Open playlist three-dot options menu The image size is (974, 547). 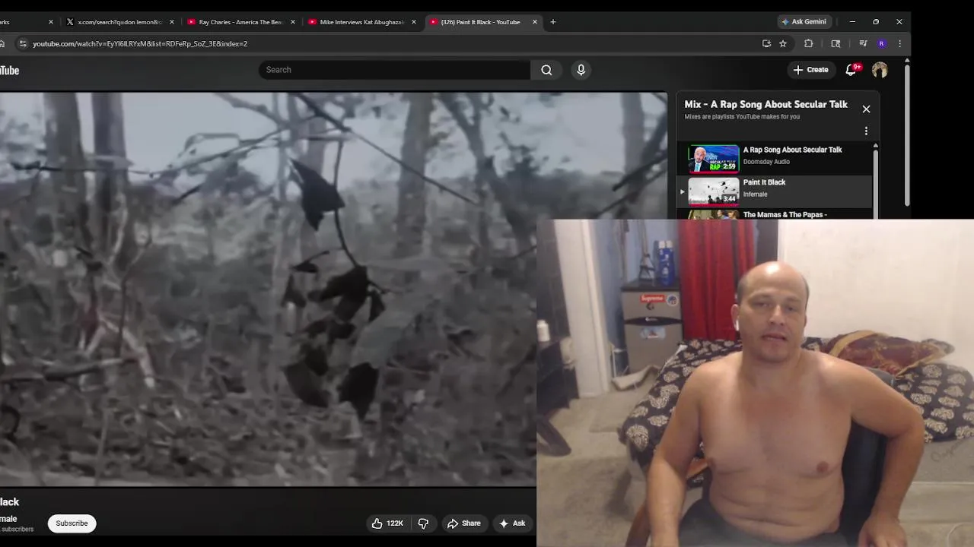(x=866, y=131)
